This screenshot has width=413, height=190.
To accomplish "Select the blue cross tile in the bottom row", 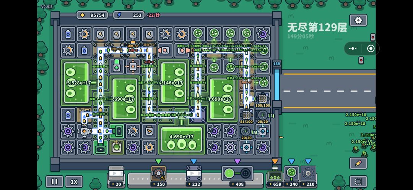I will (x=247, y=147).
